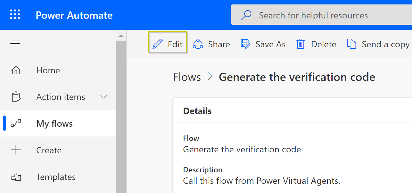Click the My flows icon

click(x=16, y=123)
